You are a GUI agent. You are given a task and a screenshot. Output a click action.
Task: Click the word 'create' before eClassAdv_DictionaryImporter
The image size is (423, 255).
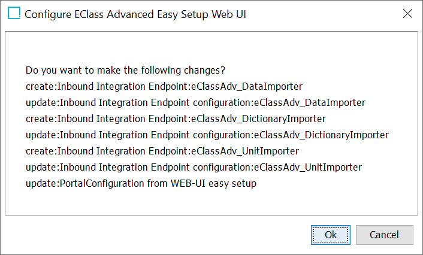click(40, 119)
